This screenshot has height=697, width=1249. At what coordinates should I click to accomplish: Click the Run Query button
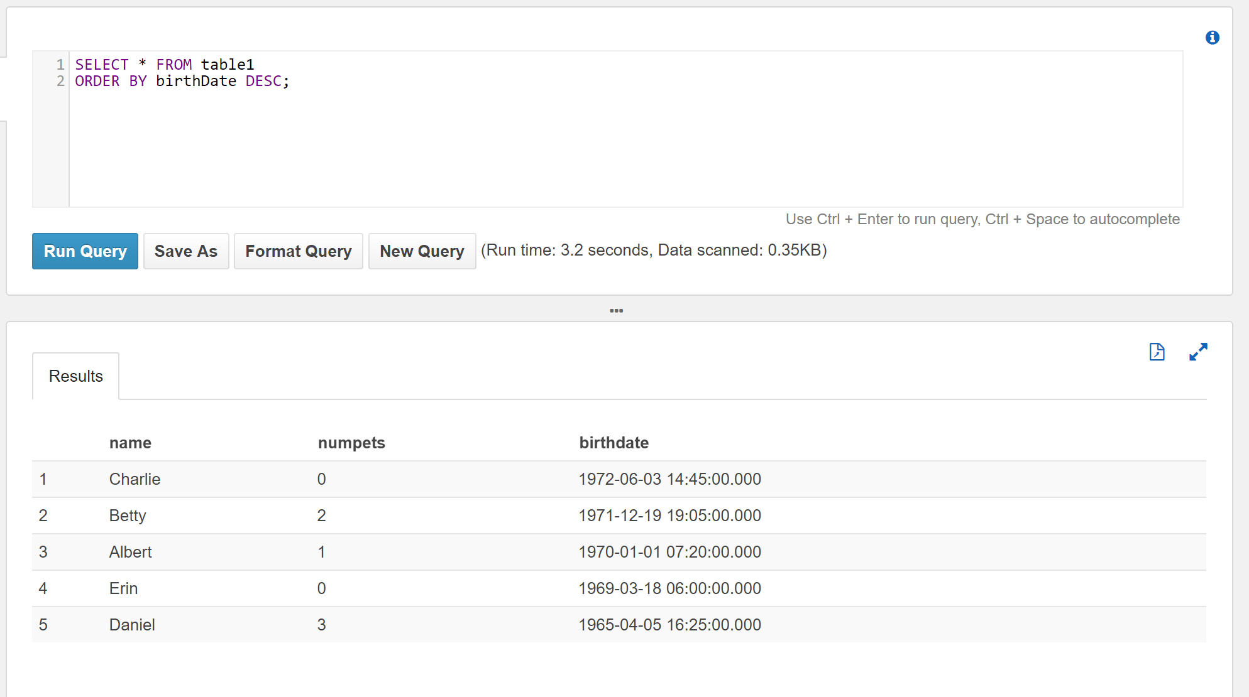85,251
